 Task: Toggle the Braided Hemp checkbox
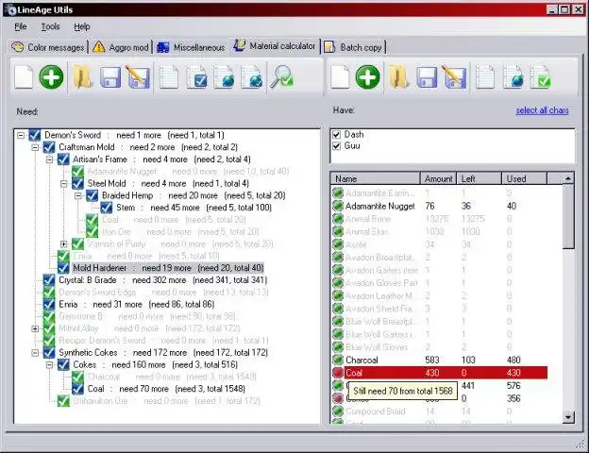93,195
